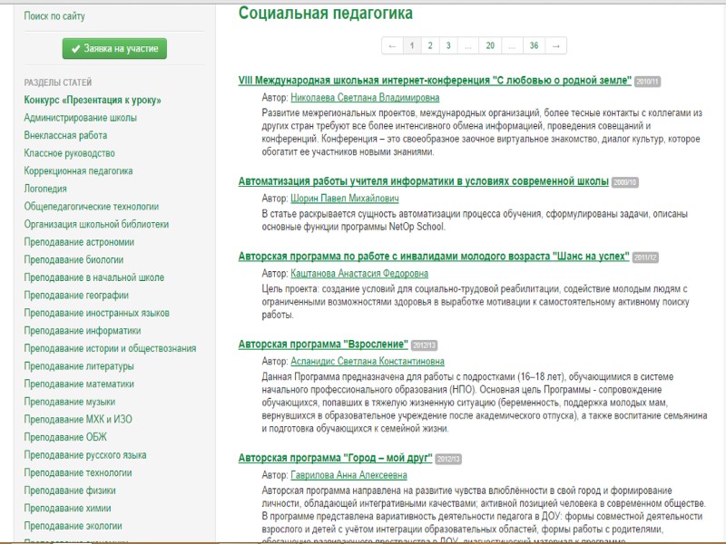Select page 2 in pagination

coord(430,45)
